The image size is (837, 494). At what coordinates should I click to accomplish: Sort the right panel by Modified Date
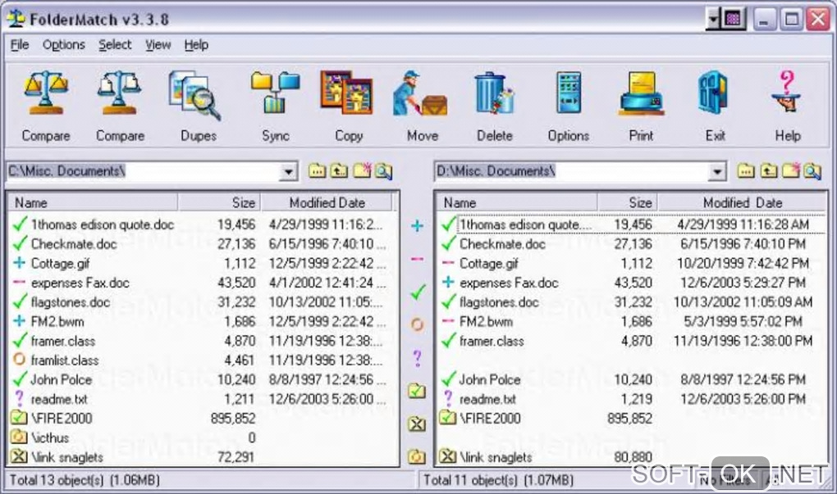click(x=743, y=202)
